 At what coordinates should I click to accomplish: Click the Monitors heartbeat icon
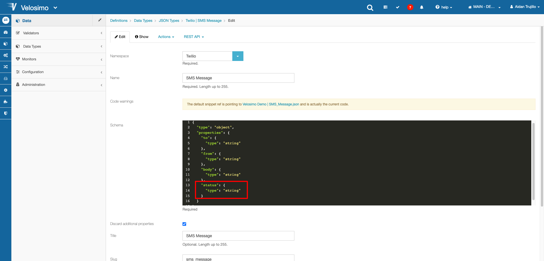pos(18,59)
